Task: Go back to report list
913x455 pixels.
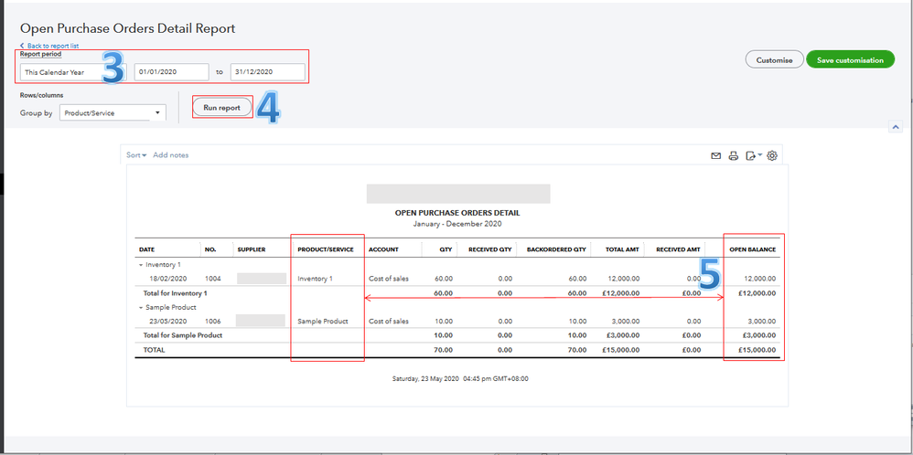Action: 49,46
